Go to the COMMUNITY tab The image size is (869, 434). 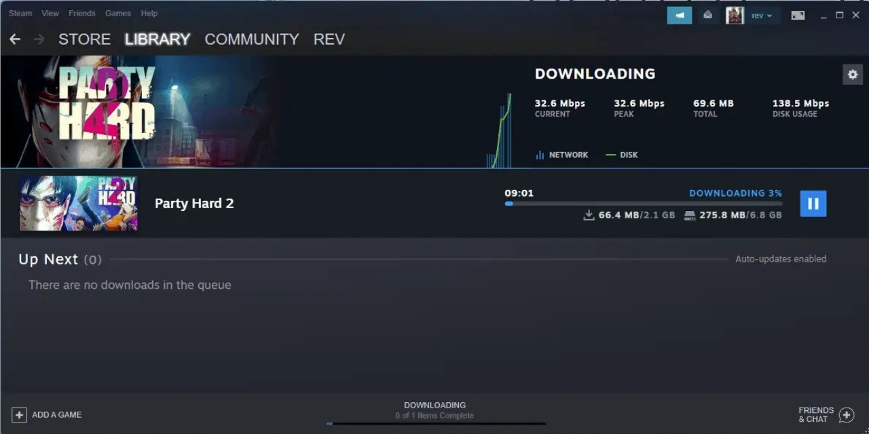pyautogui.click(x=252, y=39)
